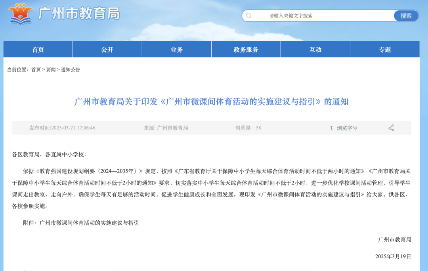Switch to the 互动 navigation section
This screenshot has height=271, width=428.
(x=315, y=49)
